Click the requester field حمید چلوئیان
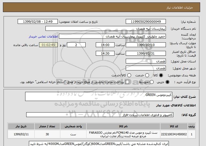Image resolution: width=206 pixels, height=146 pixels. click(x=112, y=36)
